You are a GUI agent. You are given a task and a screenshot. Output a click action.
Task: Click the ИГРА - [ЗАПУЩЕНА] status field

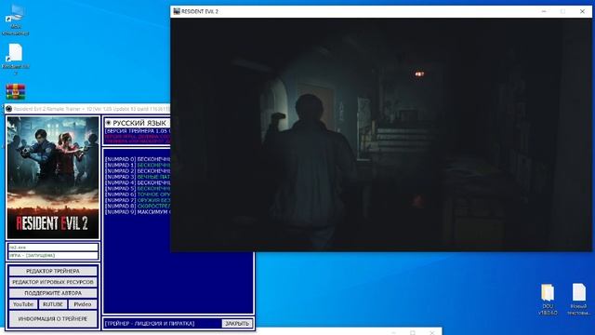click(x=53, y=256)
